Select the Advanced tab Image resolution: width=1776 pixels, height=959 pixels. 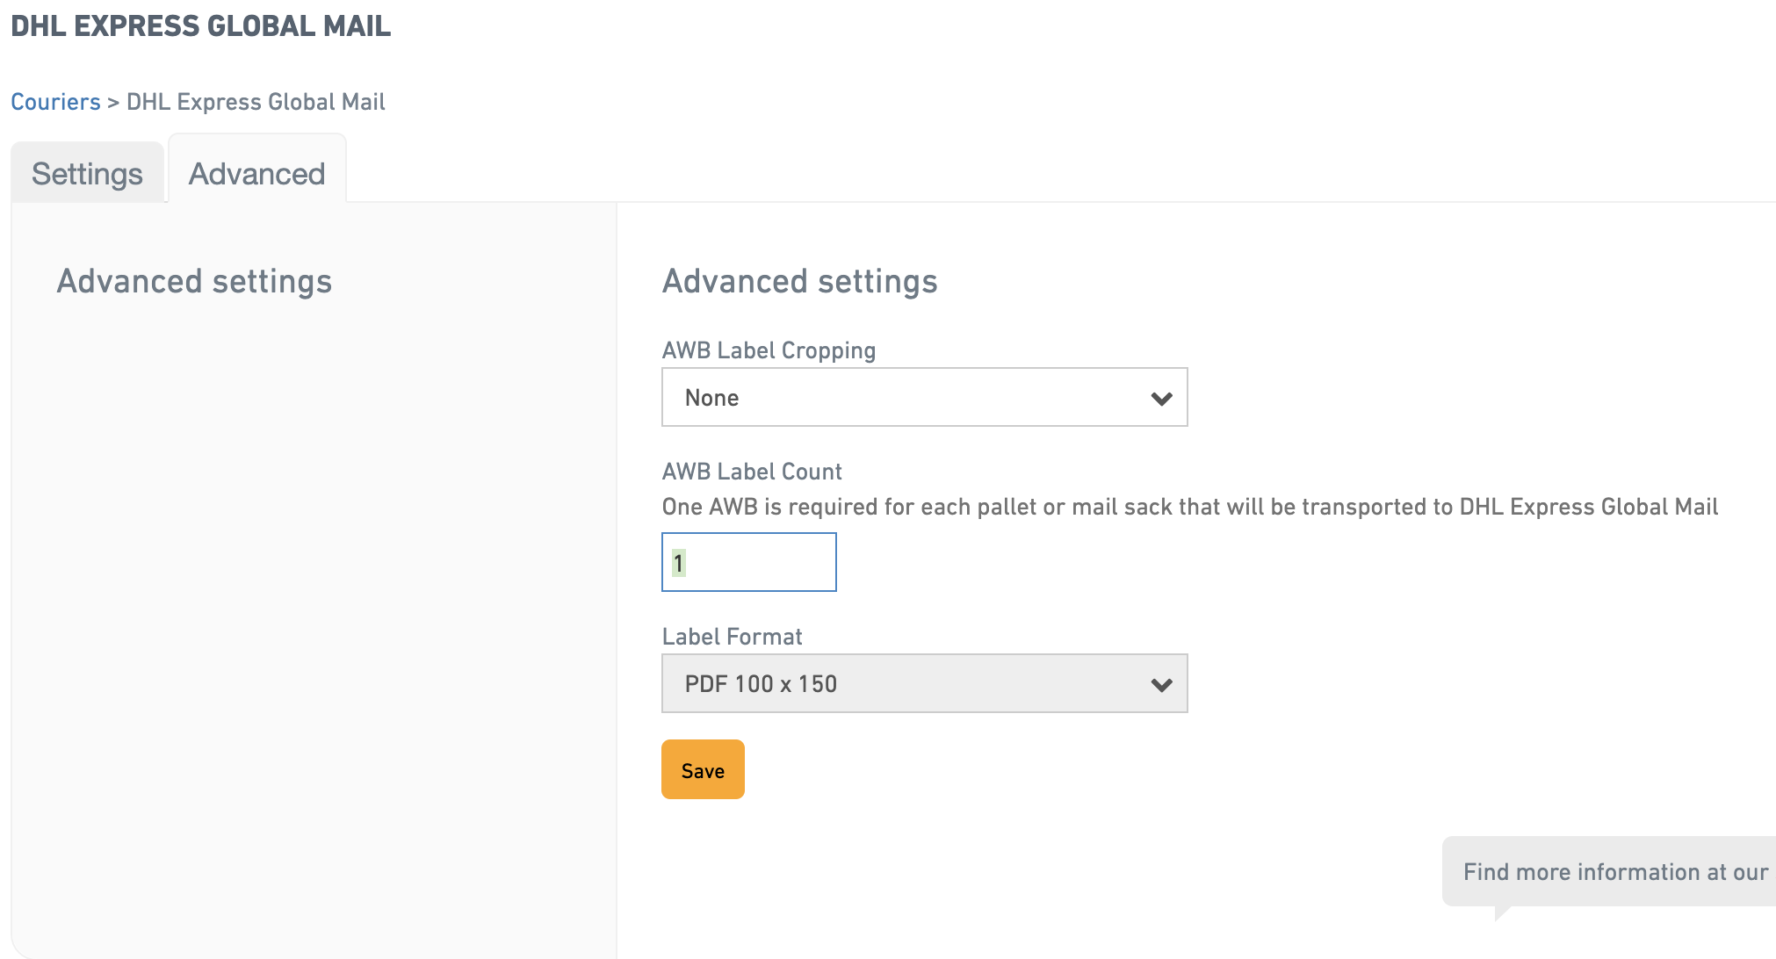pyautogui.click(x=256, y=173)
